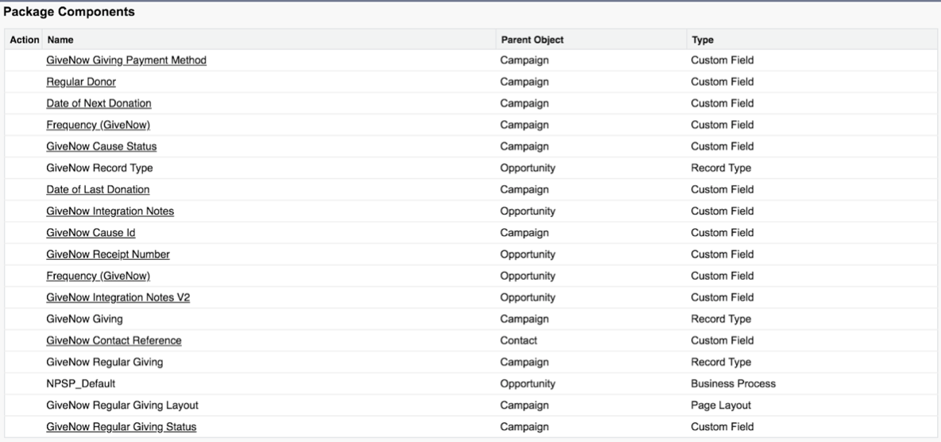Select the GiveNow Regular Giving Layout text
This screenshot has width=941, height=442.
(122, 405)
